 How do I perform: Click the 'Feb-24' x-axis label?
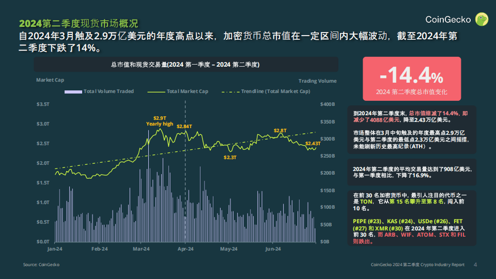coord(100,249)
